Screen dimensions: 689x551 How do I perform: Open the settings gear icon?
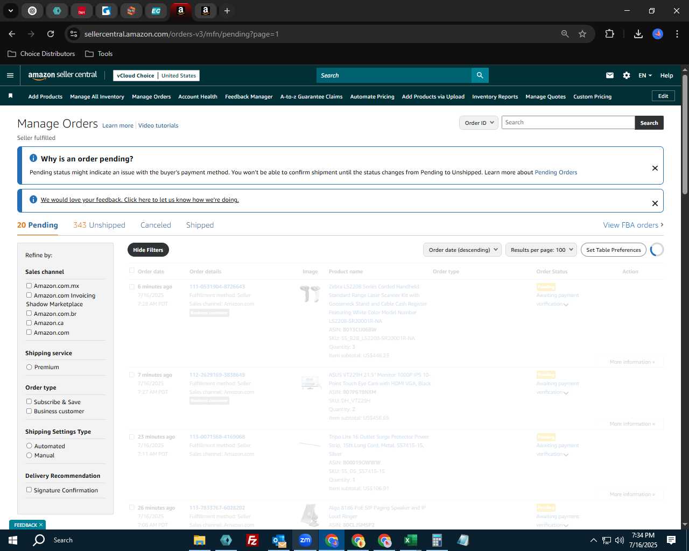[x=627, y=75]
